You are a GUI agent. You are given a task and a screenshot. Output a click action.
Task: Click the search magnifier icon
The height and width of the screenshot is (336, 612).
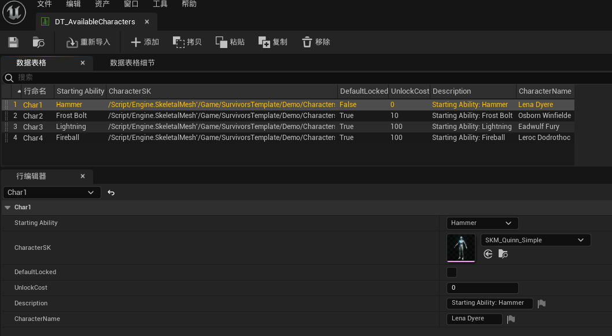(9, 77)
